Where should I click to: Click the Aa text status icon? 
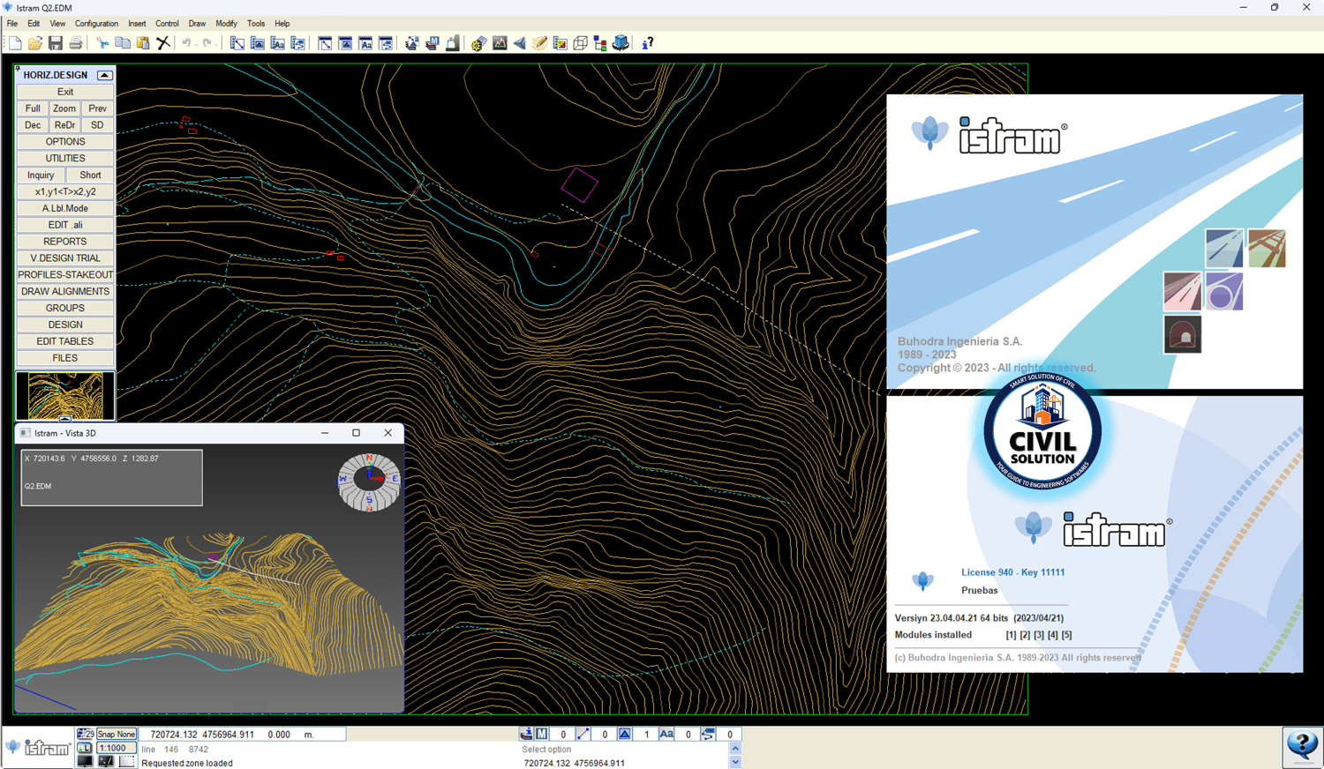coord(666,734)
